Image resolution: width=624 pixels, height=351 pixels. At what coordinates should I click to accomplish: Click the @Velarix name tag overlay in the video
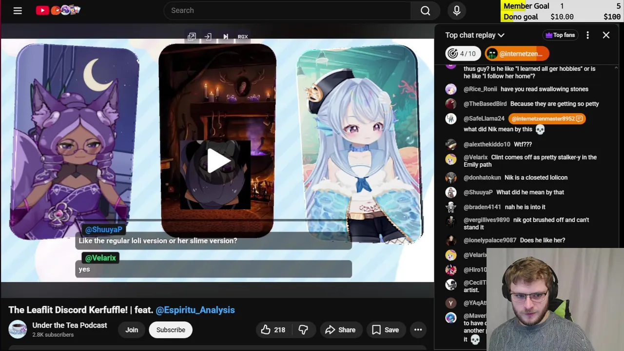pyautogui.click(x=100, y=258)
